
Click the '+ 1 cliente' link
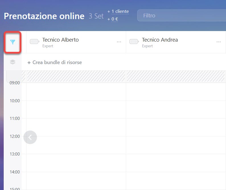tap(118, 11)
